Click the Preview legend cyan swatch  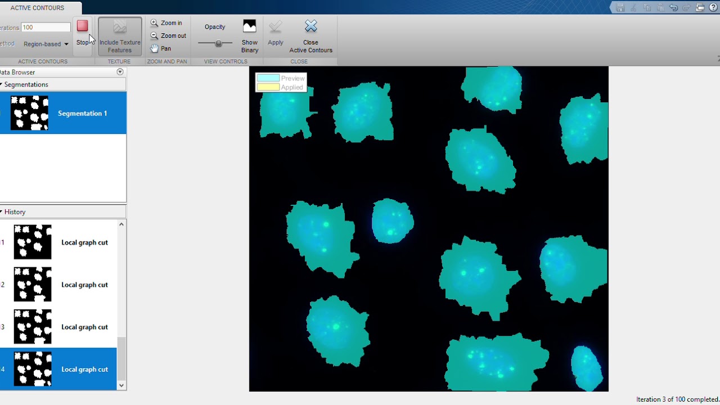[268, 78]
